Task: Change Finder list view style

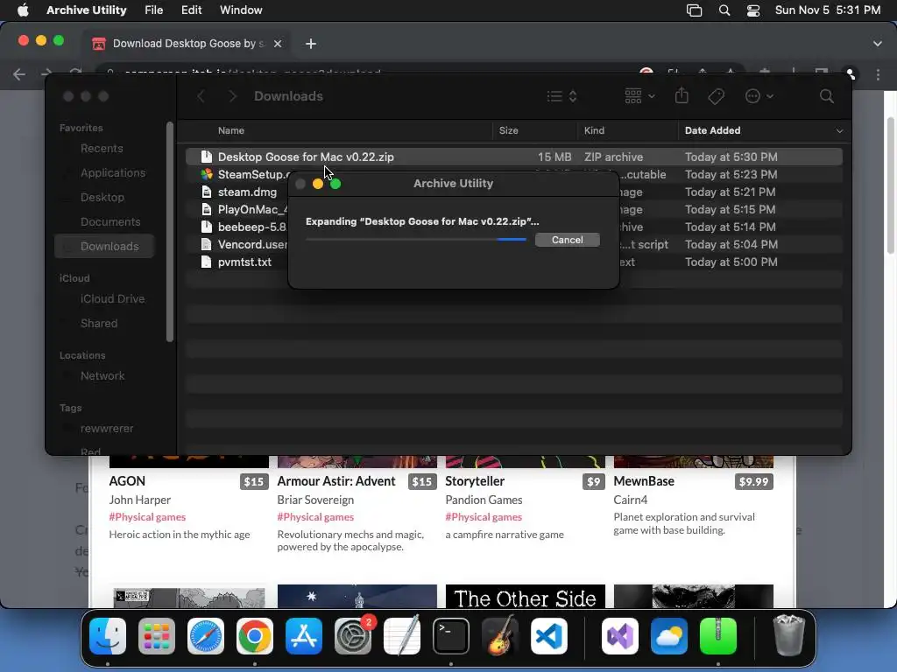Action: pyautogui.click(x=562, y=96)
